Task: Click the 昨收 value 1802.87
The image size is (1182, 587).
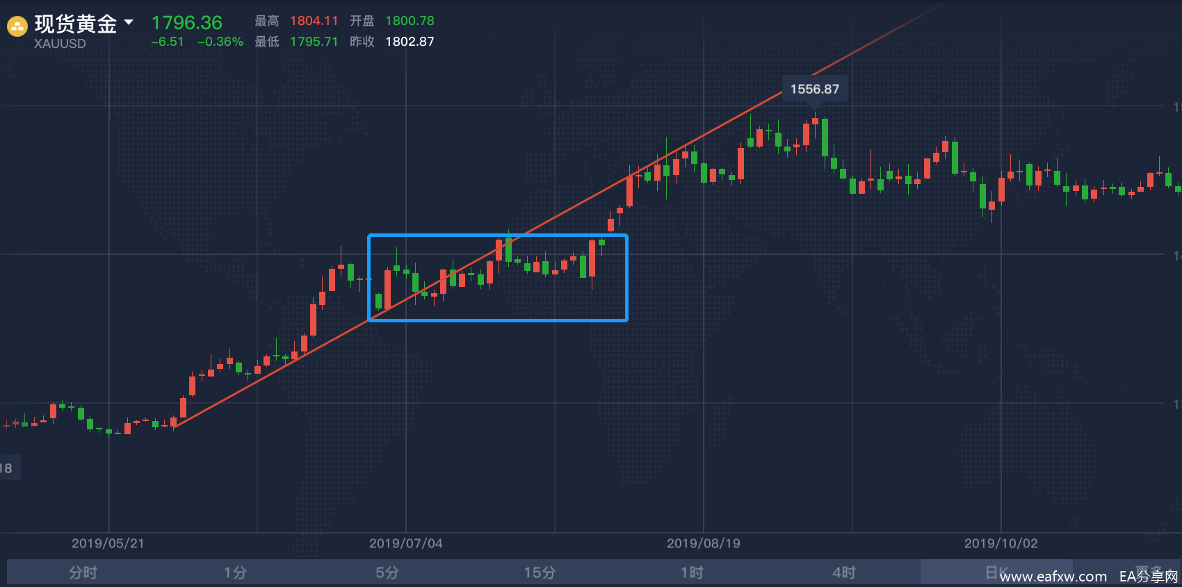Action: coord(410,42)
